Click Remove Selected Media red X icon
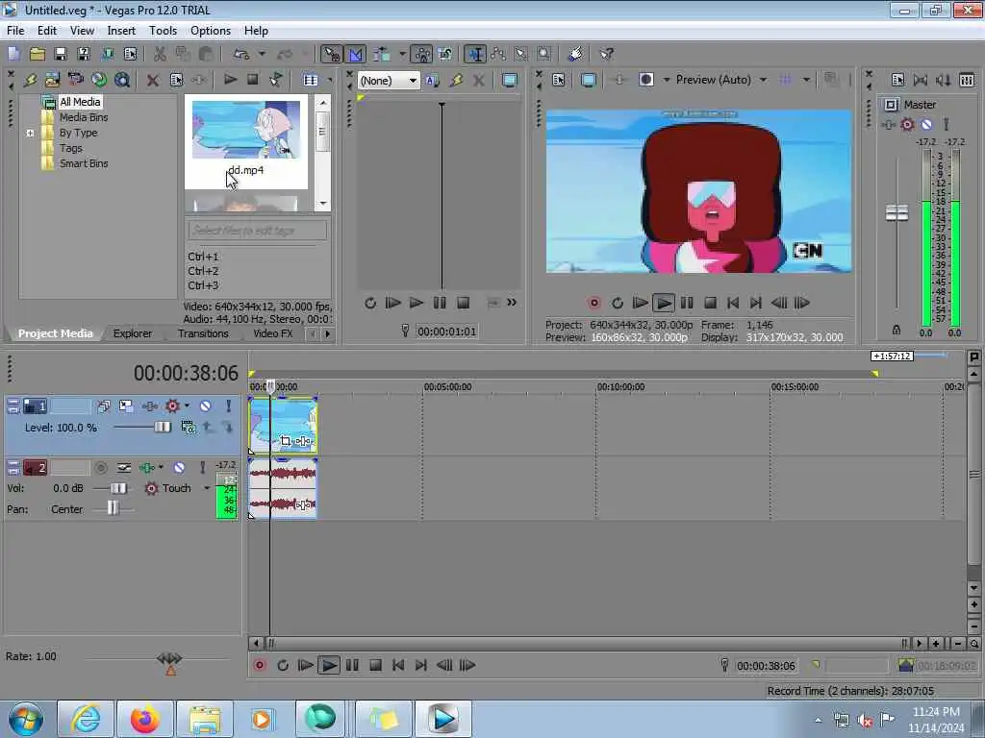The image size is (985, 738). pos(152,80)
